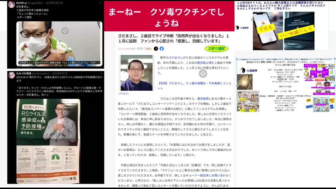Click the top-center selection handle of the lower panel
The width and height of the screenshot is (336, 189).
click(x=286, y=59)
